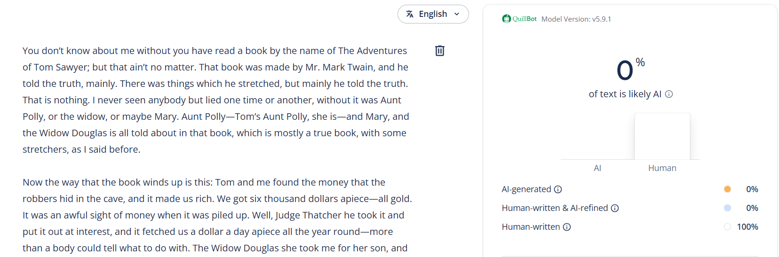Open the English language dropdown
Screen dimensions: 779x257
click(x=433, y=14)
